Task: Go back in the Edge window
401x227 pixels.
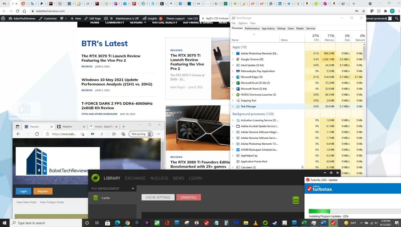Action: point(18,134)
